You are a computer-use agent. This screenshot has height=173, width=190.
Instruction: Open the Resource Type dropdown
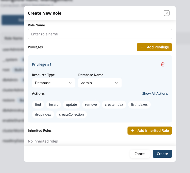pos(54,83)
